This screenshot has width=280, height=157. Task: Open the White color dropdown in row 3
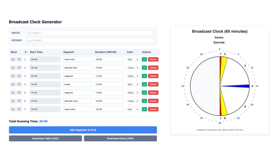(133, 76)
